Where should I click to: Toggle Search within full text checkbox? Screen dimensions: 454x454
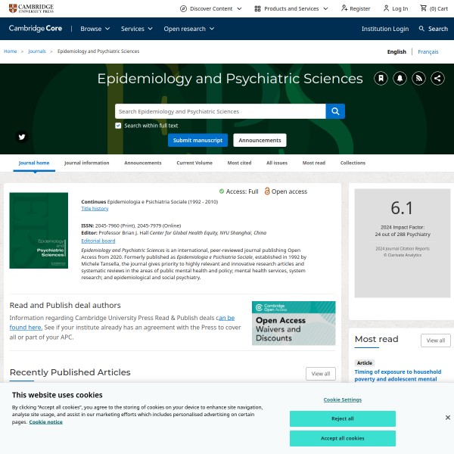118,126
